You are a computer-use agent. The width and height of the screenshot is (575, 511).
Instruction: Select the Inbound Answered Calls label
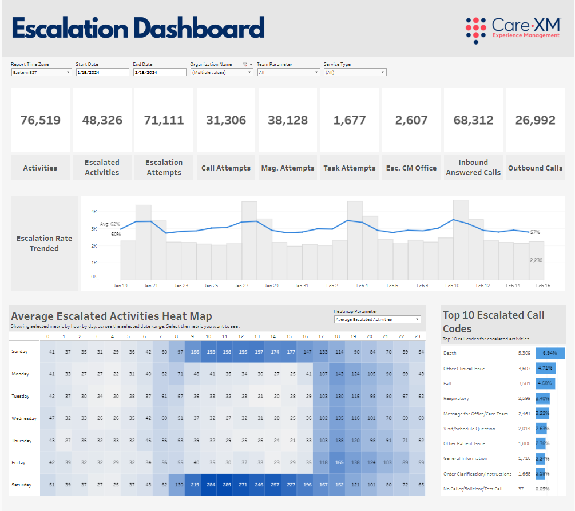pos(473,168)
